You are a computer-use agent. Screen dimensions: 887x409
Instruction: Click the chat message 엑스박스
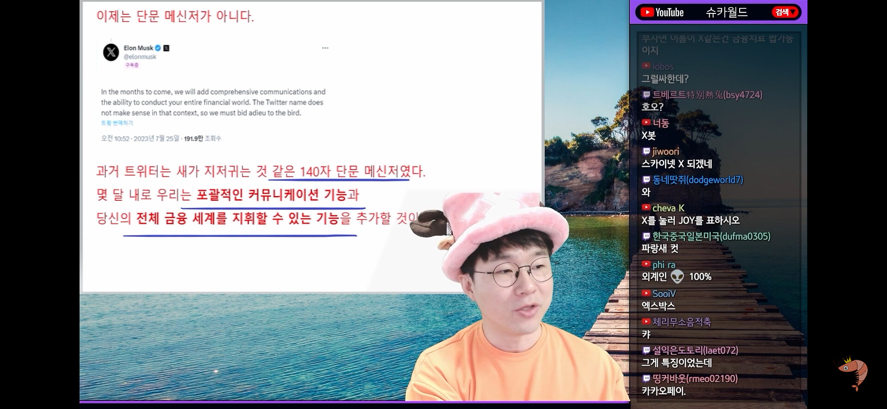click(658, 306)
